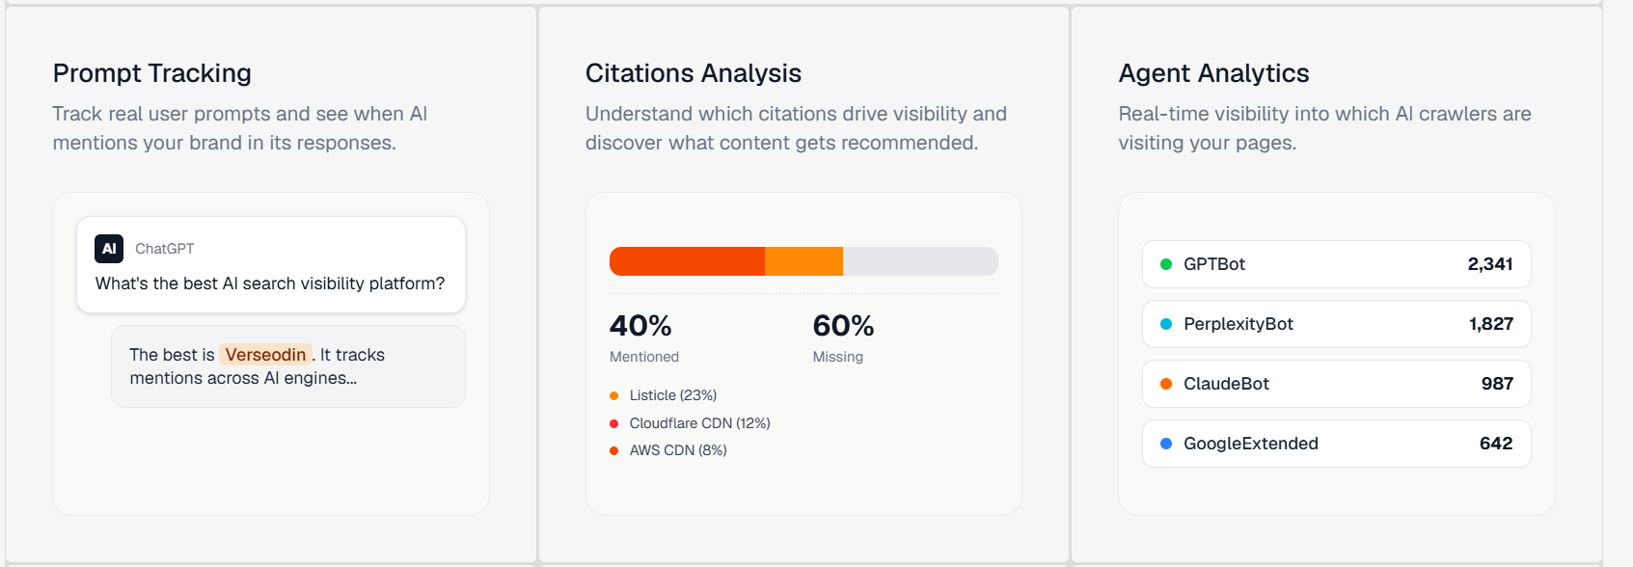
Task: Open the ClaudeBot entry with 987 visits
Action: pyautogui.click(x=1336, y=384)
